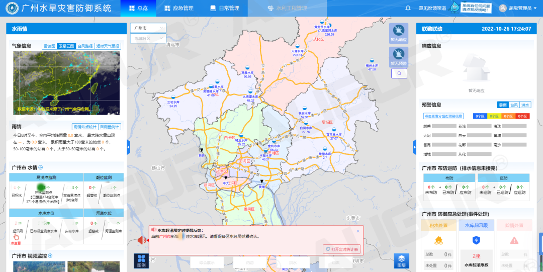
Task: Click the 打开定时统计表 button
Action: click(342, 249)
